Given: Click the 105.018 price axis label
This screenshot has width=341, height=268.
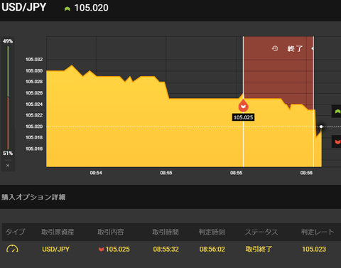Looking at the screenshot, I should click(34, 137).
